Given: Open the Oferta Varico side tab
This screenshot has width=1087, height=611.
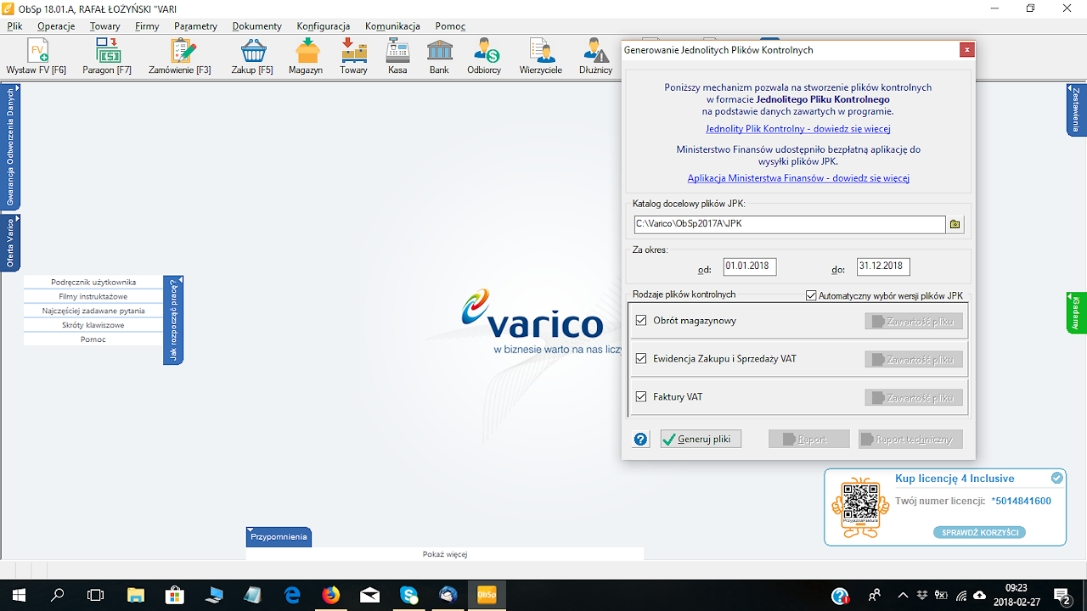Looking at the screenshot, I should [x=10, y=243].
